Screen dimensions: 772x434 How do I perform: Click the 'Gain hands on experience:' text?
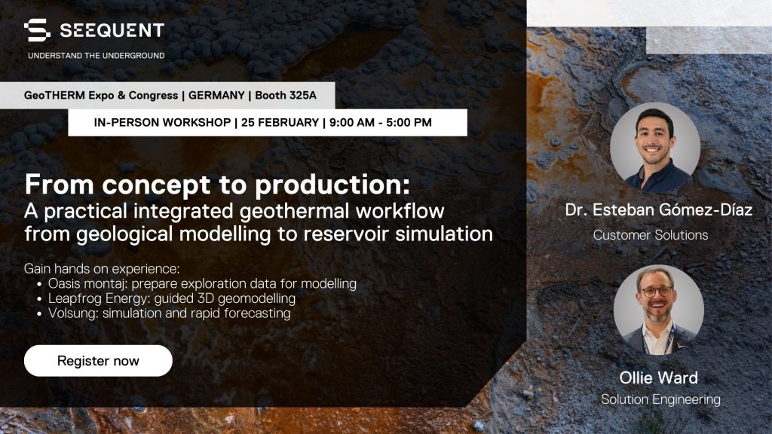click(102, 269)
